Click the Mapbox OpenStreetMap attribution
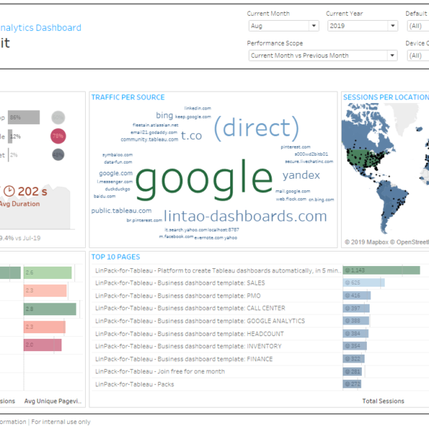Image resolution: width=429 pixels, height=429 pixels. 387,242
